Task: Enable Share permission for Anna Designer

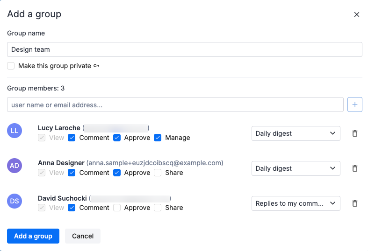Action: tap(158, 173)
